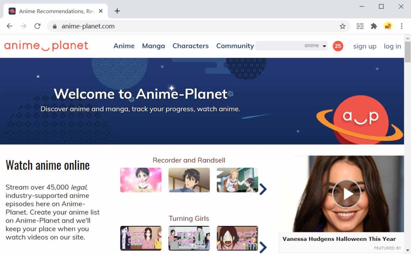411x254 pixels.
Task: Open the extensions puzzle-piece icon
Action: [x=374, y=26]
